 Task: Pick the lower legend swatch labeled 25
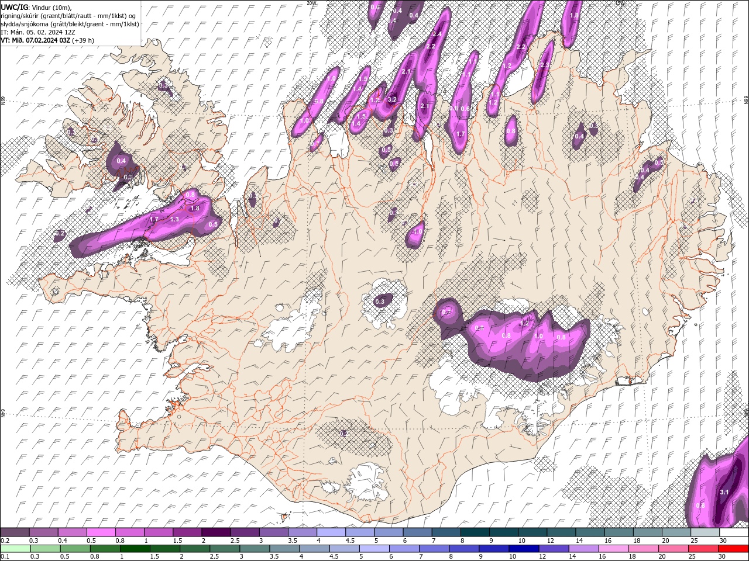point(703,548)
